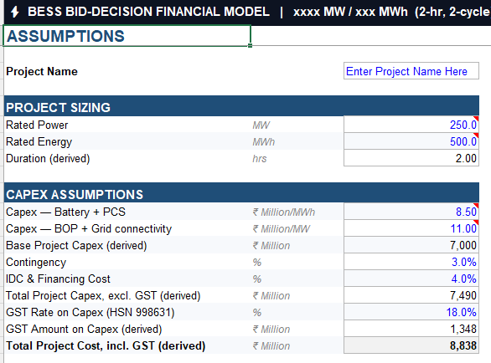This screenshot has width=491, height=363.
Task: Click Total Project Cost, incl. GST label
Action: (106, 345)
